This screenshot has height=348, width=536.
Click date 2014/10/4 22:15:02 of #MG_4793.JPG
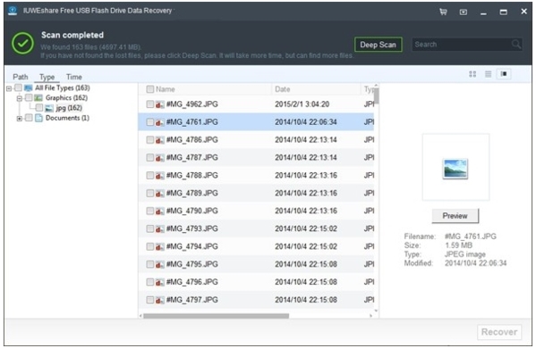pyautogui.click(x=306, y=228)
